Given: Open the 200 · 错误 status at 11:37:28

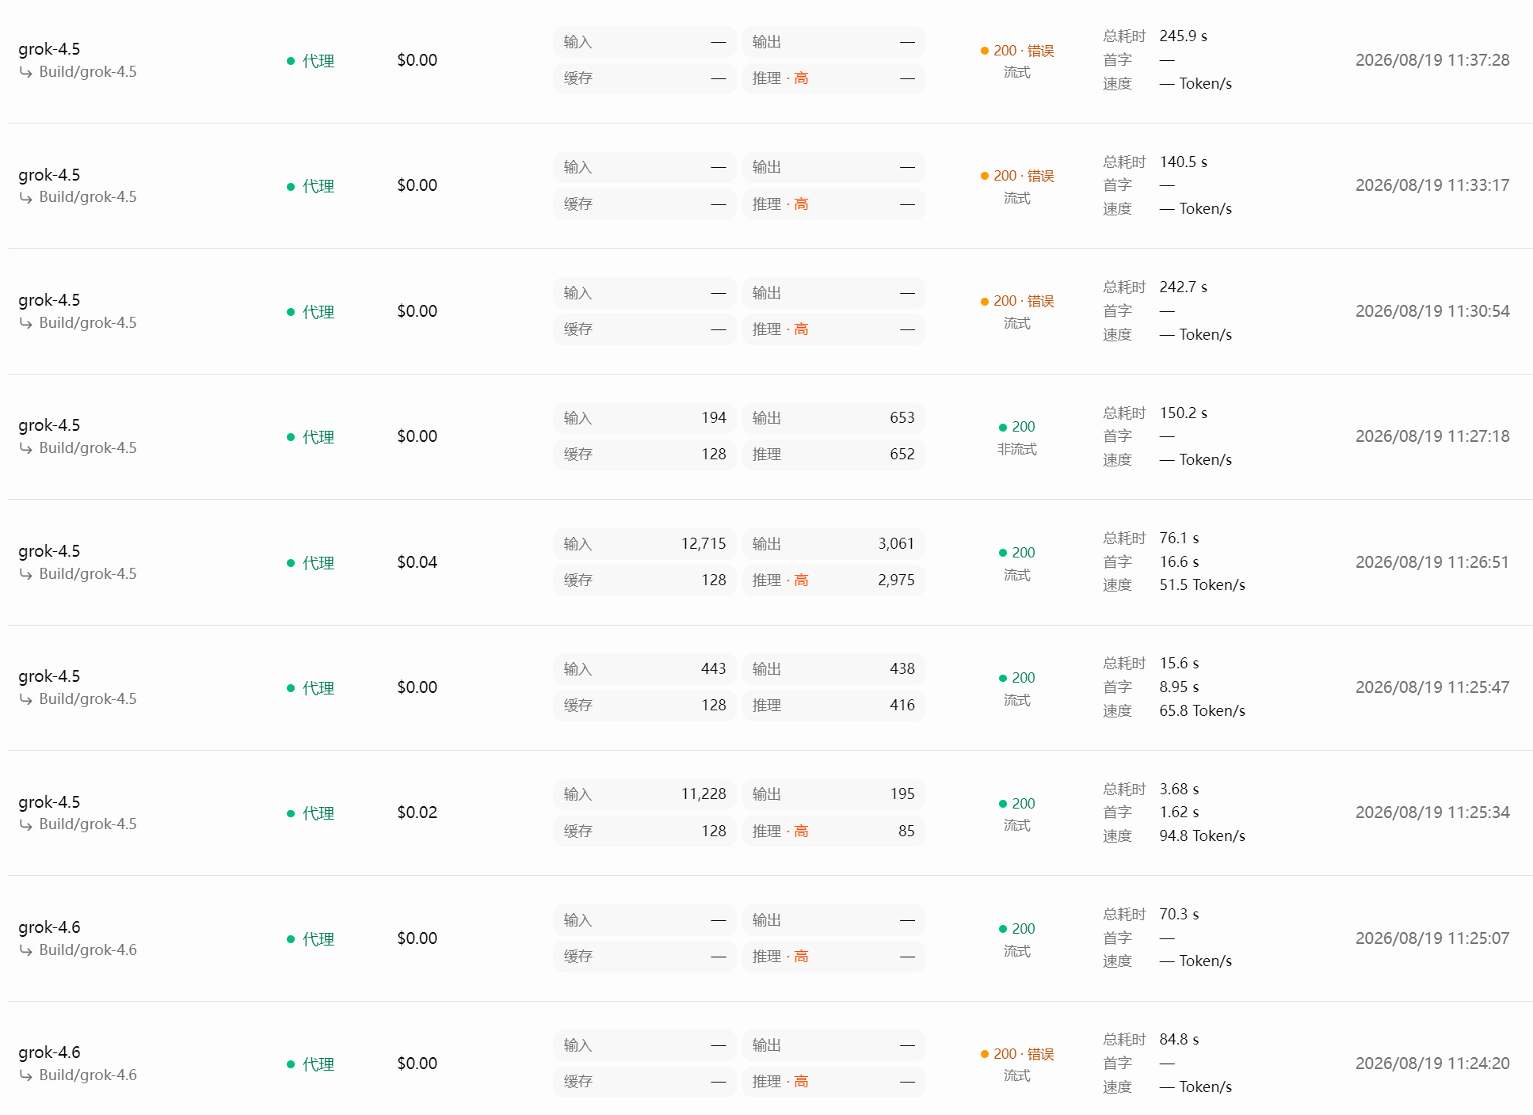Looking at the screenshot, I should 1017,51.
